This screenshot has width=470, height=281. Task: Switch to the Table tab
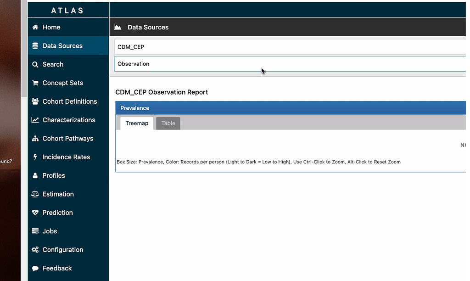pos(168,123)
